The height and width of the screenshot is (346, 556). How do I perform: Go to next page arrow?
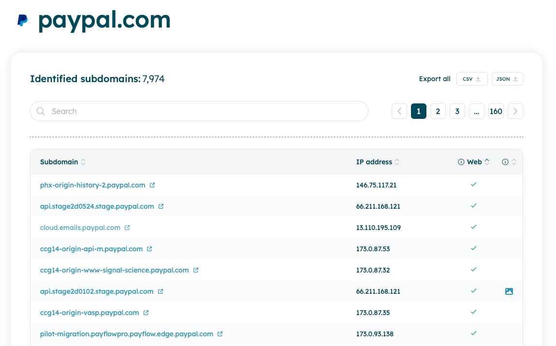pos(515,111)
